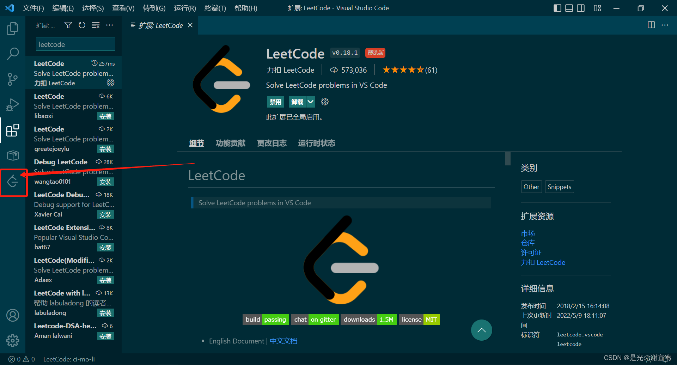
Task: Open the 许可证 resource link
Action: click(531, 253)
